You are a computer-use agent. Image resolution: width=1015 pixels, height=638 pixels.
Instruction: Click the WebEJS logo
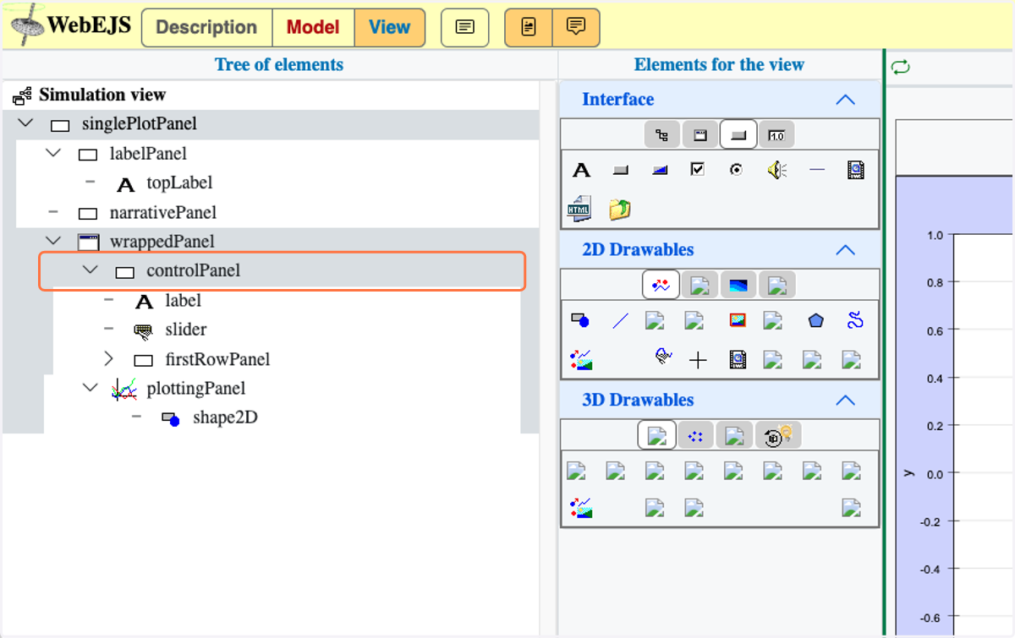pyautogui.click(x=70, y=25)
